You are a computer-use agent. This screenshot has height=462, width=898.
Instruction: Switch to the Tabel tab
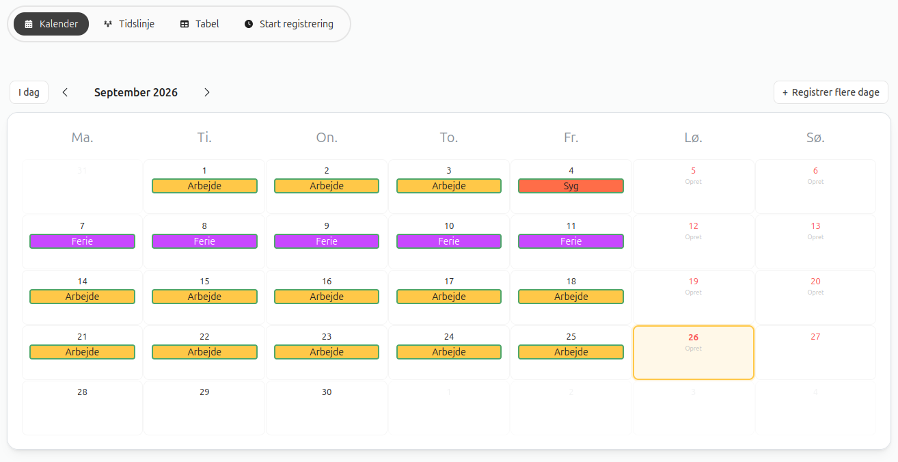point(200,24)
